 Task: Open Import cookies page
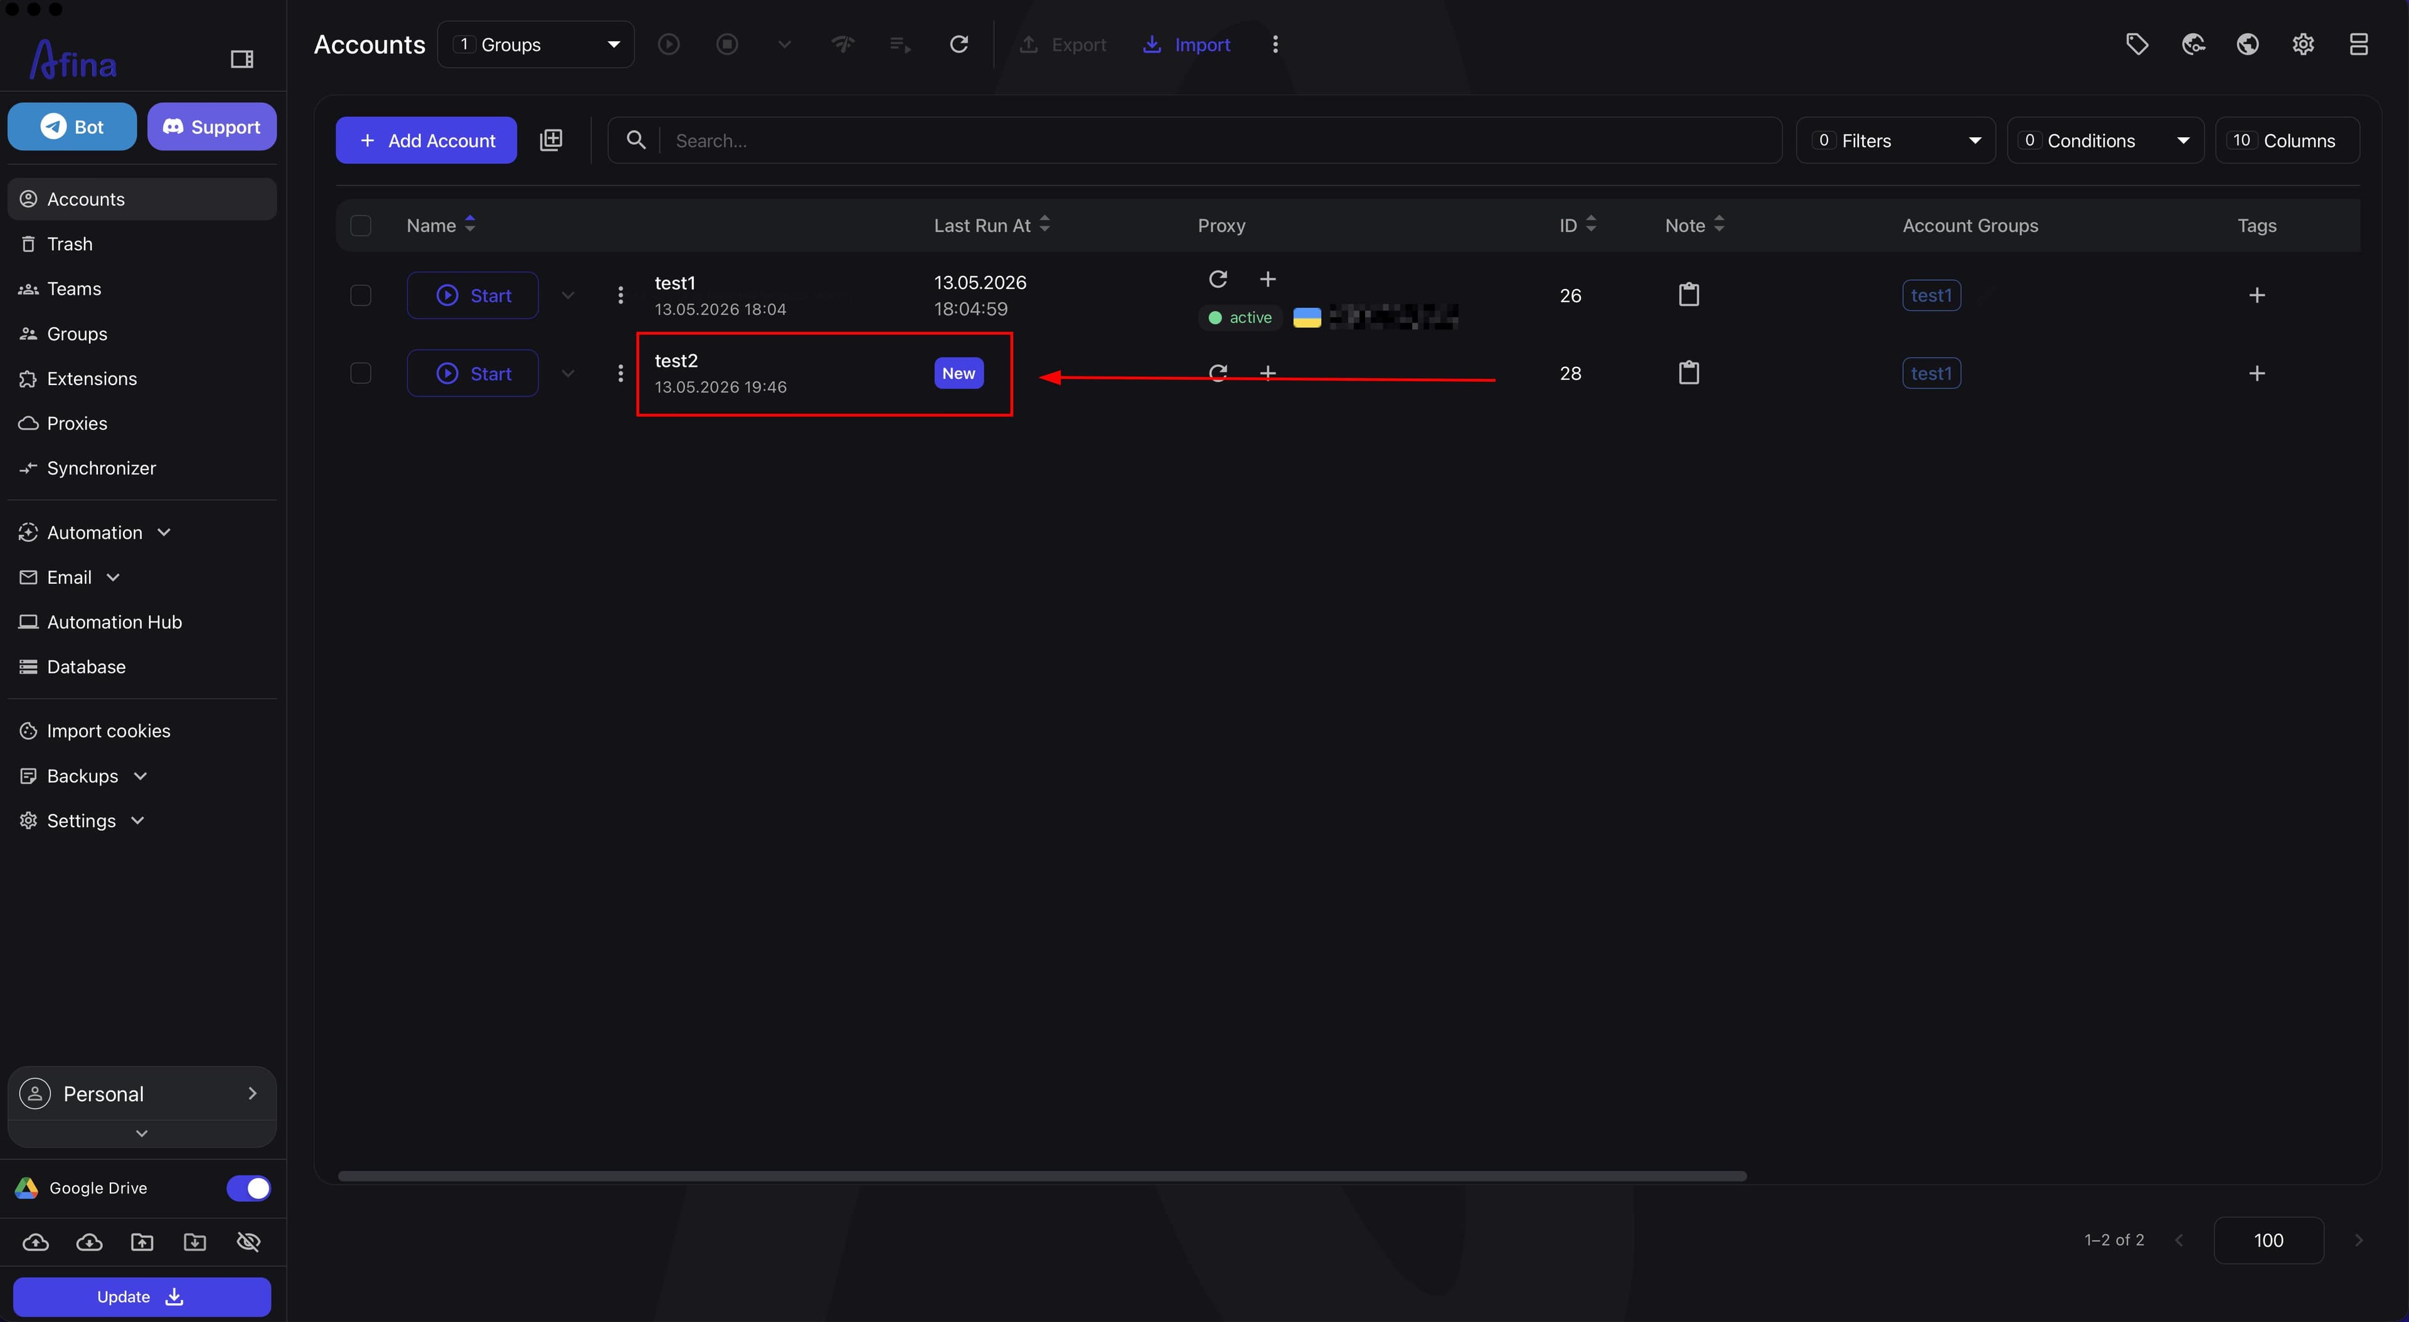click(141, 731)
